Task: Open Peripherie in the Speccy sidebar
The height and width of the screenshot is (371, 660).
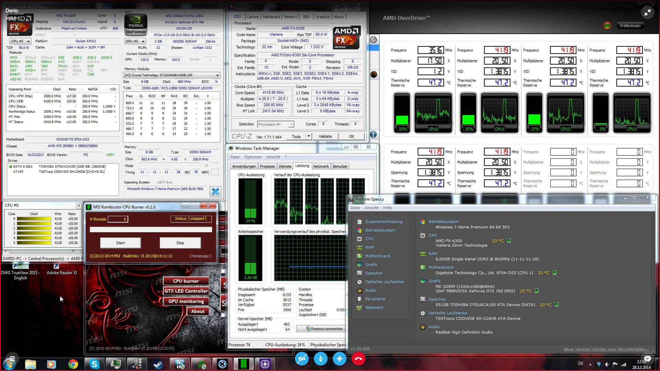Action: [x=375, y=299]
